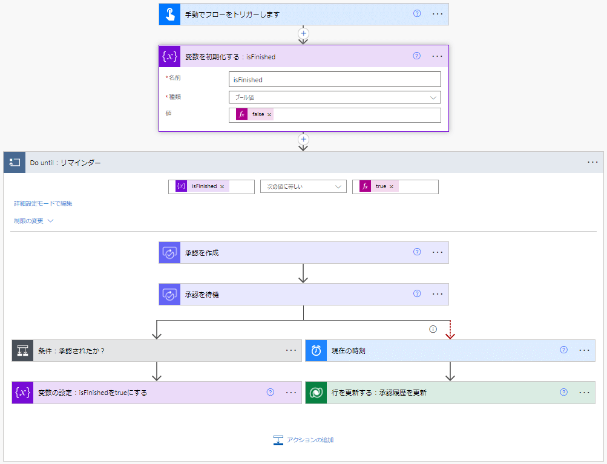The width and height of the screenshot is (607, 464).
Task: Click info icon on run-after arrow
Action: pyautogui.click(x=433, y=329)
